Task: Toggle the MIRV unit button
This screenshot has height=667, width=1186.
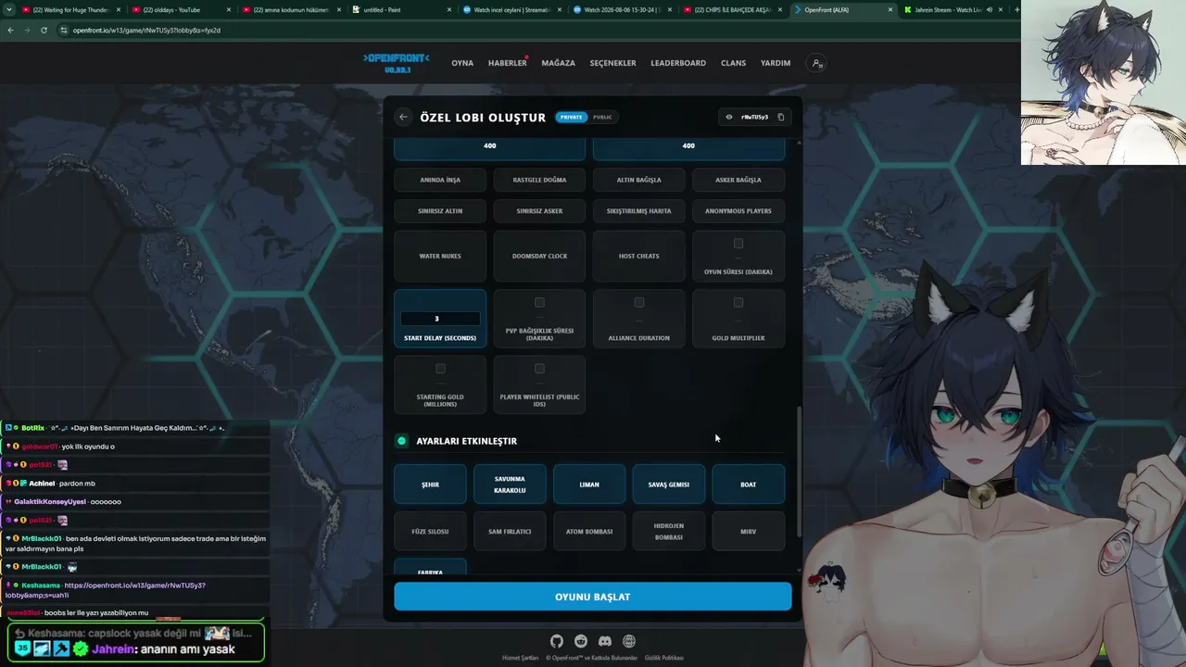Action: coord(749,532)
